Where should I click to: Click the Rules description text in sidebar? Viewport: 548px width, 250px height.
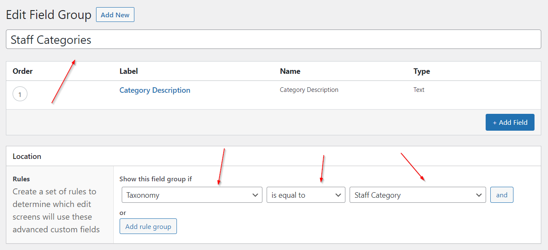[54, 210]
